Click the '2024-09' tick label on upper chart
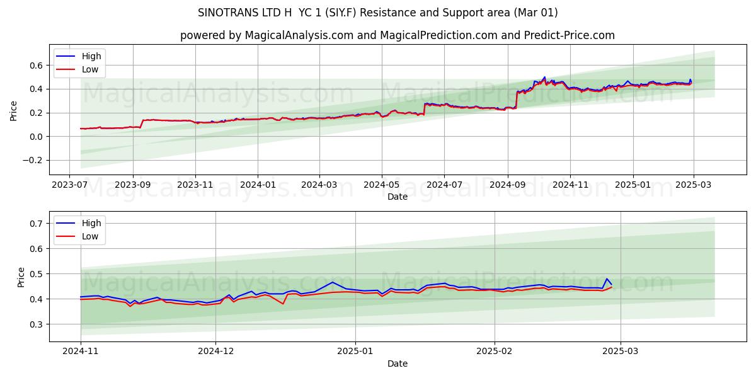Viewport: 756px width, 378px height. coord(508,185)
